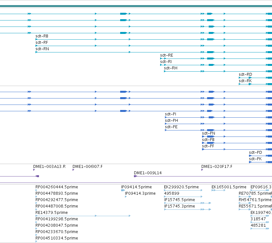This screenshot has width=272, height=243.
Task: Click the EK165001.5prime EST label
Action: [229, 187]
